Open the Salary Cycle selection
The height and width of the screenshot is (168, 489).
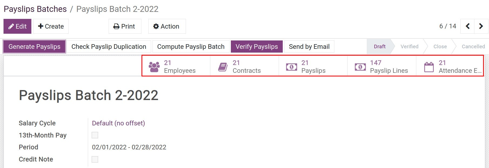pos(118,123)
